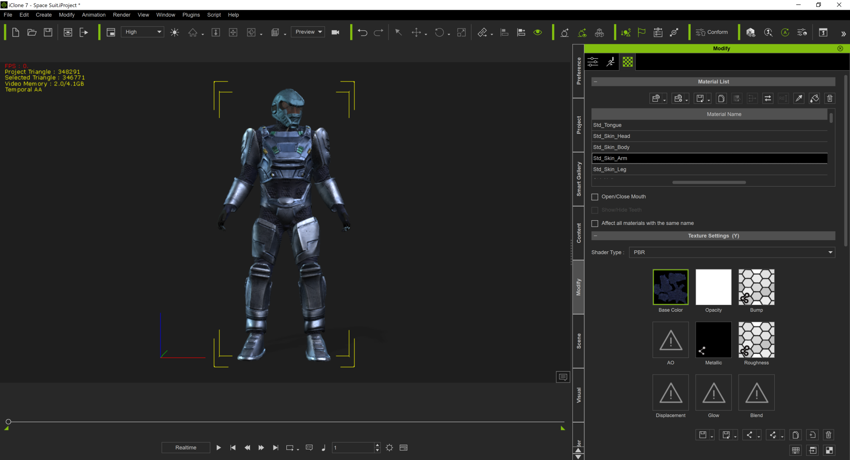Select Std_Skin_Head material

click(x=709, y=136)
